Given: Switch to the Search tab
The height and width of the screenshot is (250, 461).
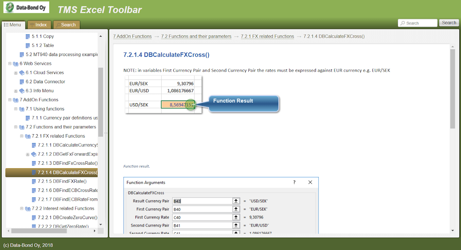Looking at the screenshot, I should [x=66, y=25].
